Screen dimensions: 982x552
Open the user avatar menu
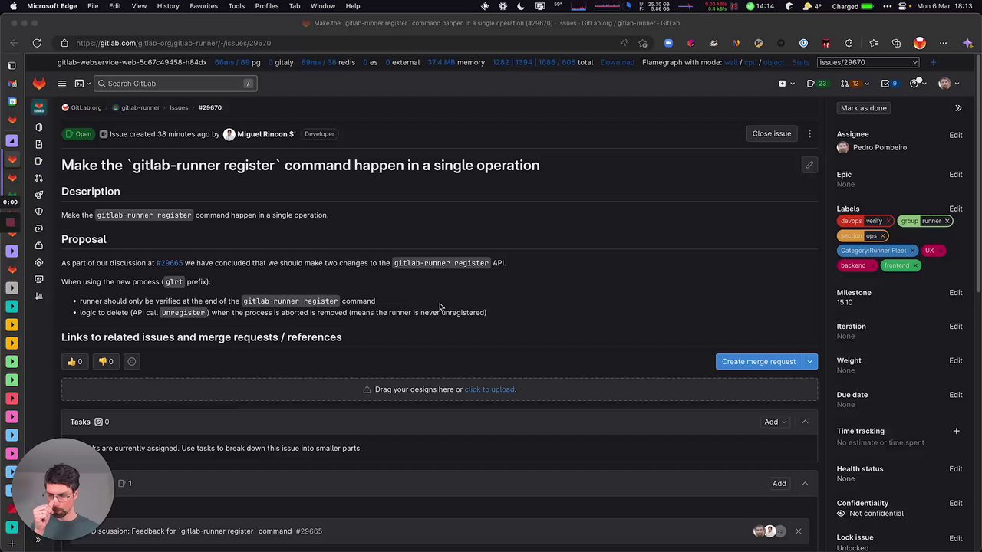click(x=948, y=83)
